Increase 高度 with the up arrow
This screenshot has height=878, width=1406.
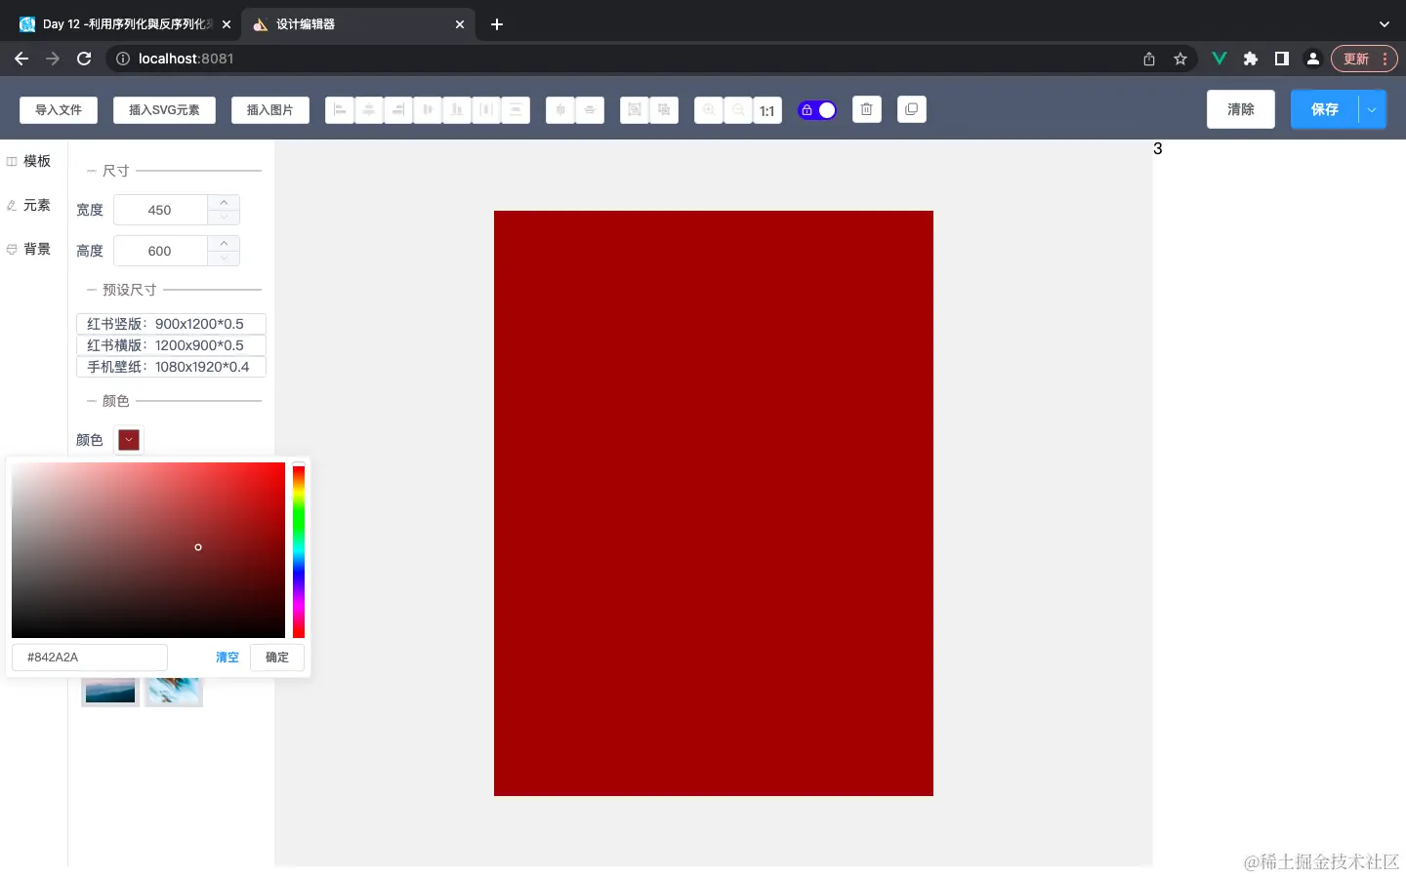point(224,243)
